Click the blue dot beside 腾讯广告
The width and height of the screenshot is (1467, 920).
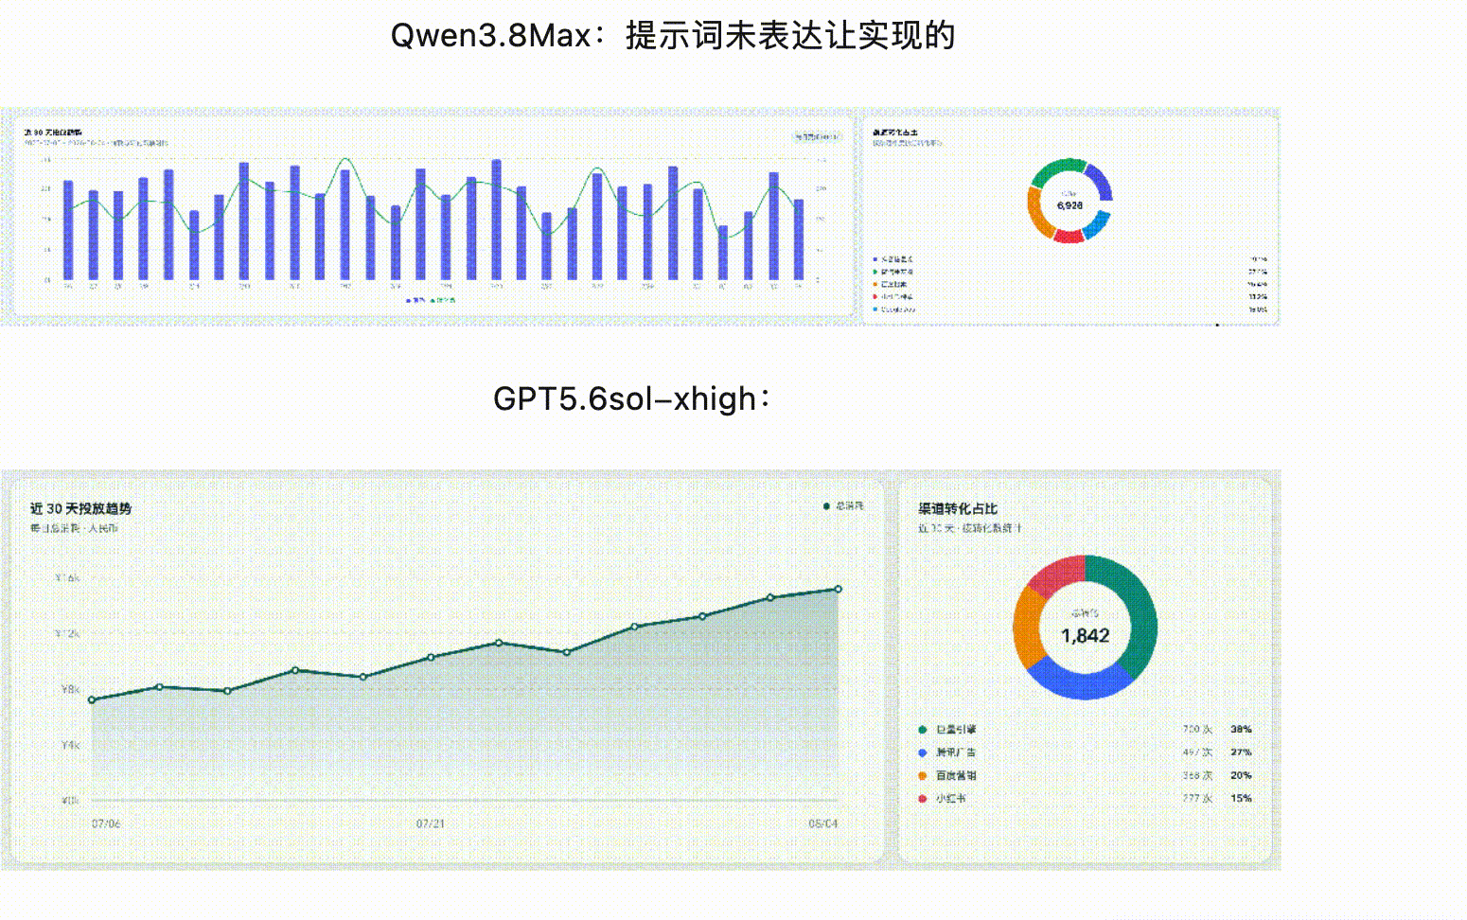(x=922, y=752)
